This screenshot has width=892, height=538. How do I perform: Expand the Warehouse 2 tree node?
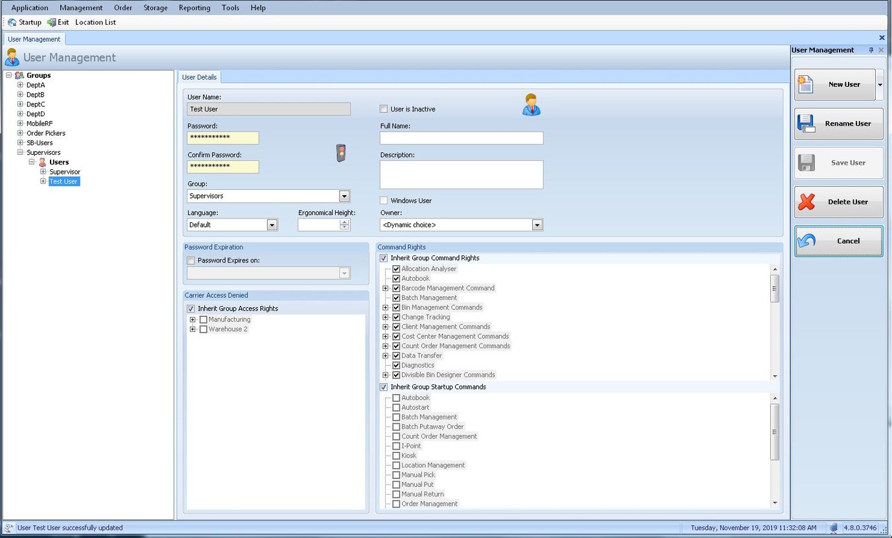click(193, 329)
